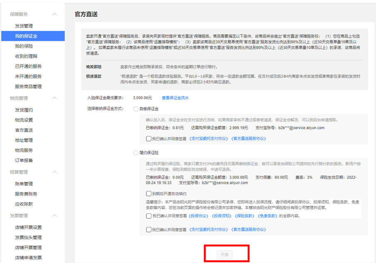
Task: Open the 《保险条款》 link
Action: click(245, 216)
